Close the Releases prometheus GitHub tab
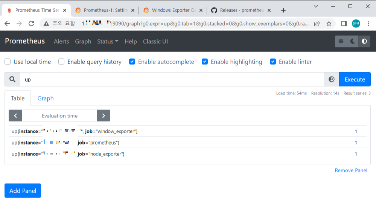376x210 pixels. pos(269,10)
